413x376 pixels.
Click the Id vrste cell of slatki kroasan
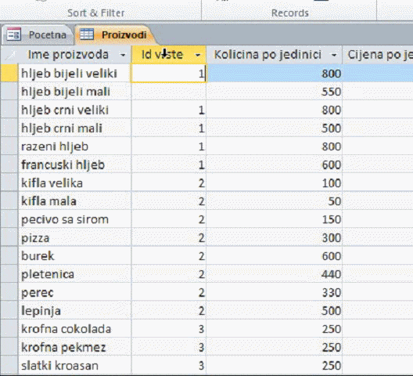point(169,366)
